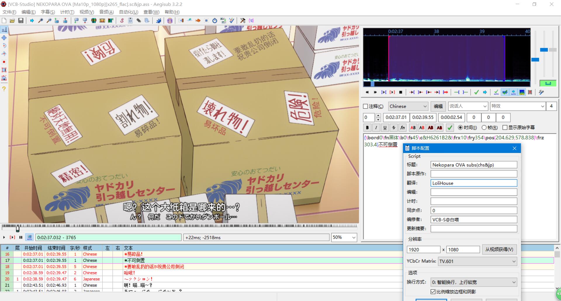Toggle the pink tag hiding icon
Viewport: 561px width, 301px height.
click(x=251, y=20)
